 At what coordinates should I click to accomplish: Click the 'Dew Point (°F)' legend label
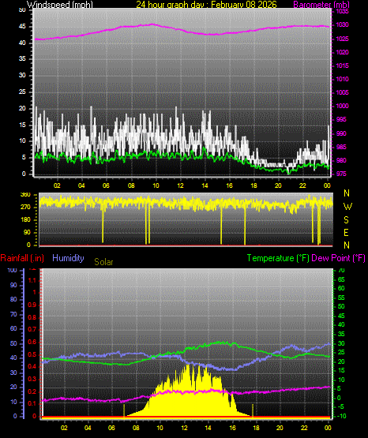(x=338, y=258)
